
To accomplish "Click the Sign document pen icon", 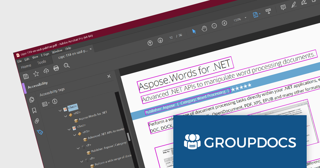I will point(304,2).
